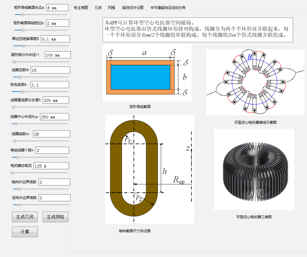Click the 矩形导线截面长边a input field
Screen dimensions: 307x257
(57, 8)
